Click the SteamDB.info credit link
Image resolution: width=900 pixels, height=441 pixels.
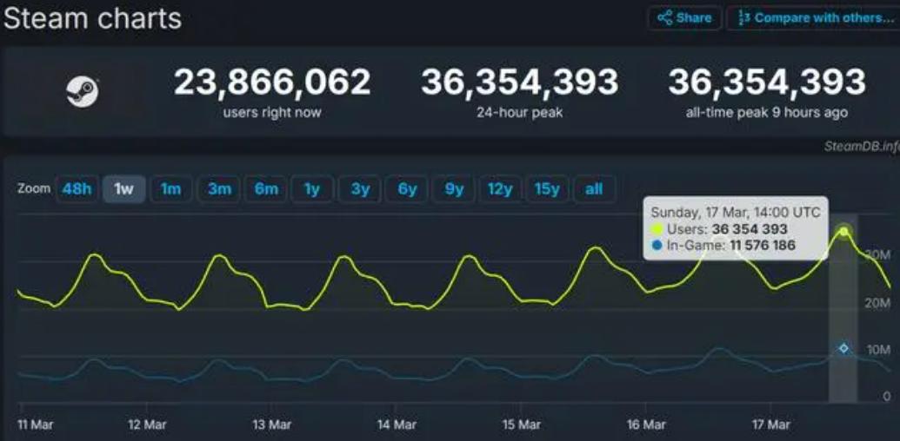coord(862,147)
